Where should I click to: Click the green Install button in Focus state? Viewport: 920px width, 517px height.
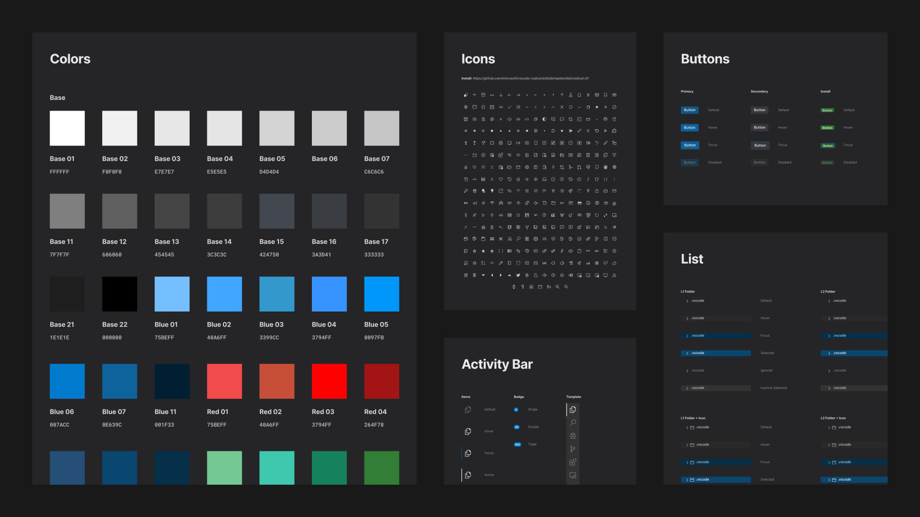tap(827, 145)
